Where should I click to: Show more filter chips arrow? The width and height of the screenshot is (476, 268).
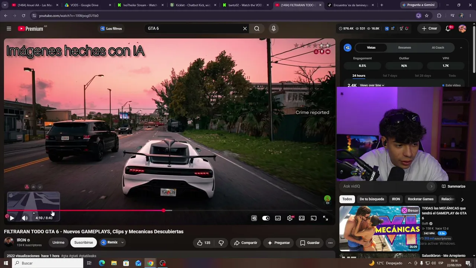click(462, 200)
